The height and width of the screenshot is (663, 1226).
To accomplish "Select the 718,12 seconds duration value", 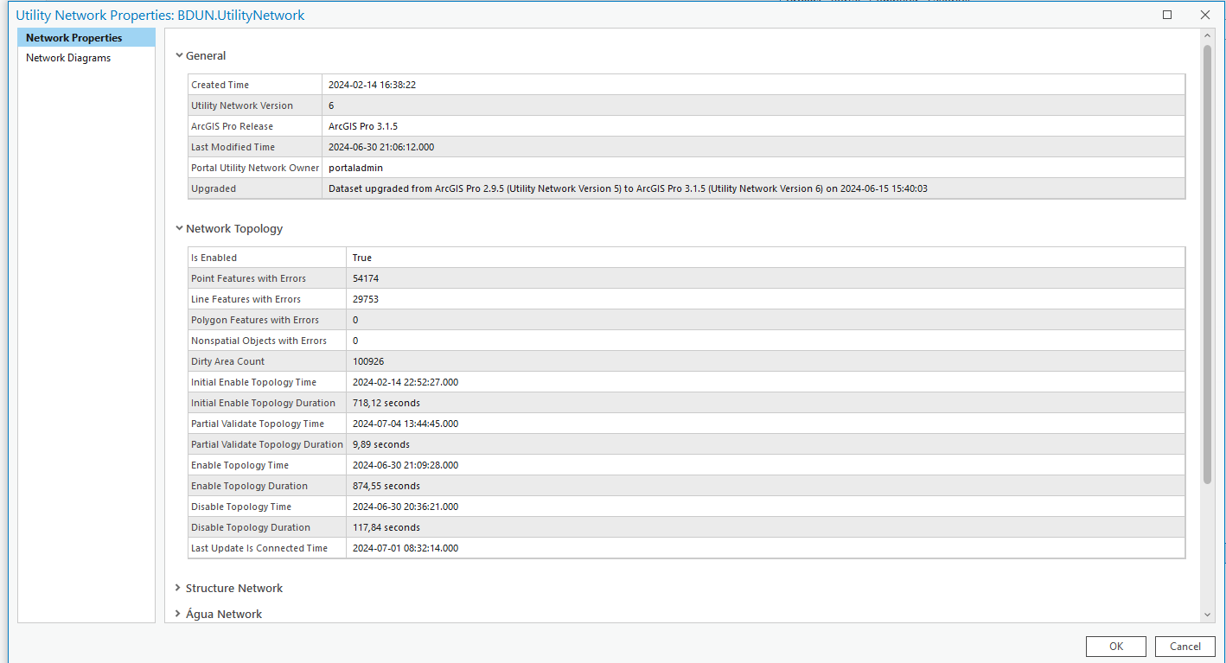I will [x=386, y=403].
